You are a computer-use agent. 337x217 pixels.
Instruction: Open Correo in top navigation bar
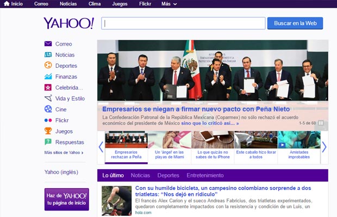click(x=41, y=4)
